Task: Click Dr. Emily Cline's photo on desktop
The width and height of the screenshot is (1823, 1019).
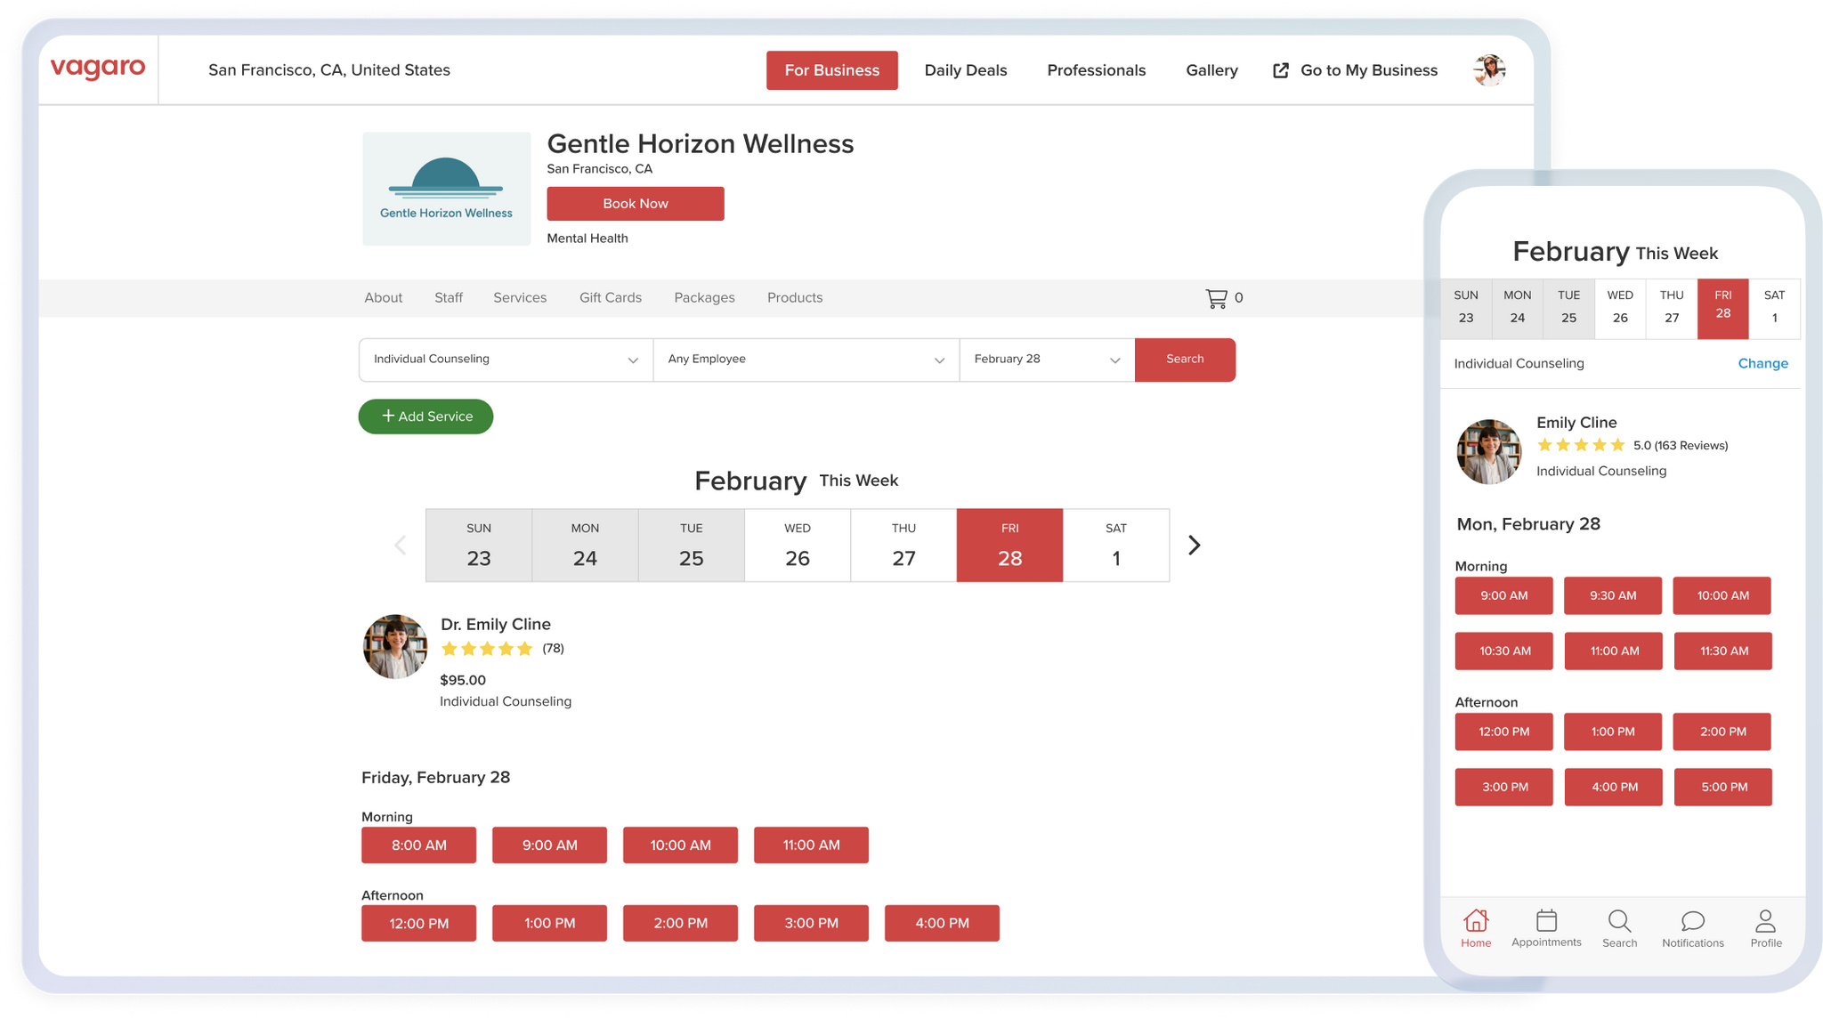Action: click(x=395, y=647)
